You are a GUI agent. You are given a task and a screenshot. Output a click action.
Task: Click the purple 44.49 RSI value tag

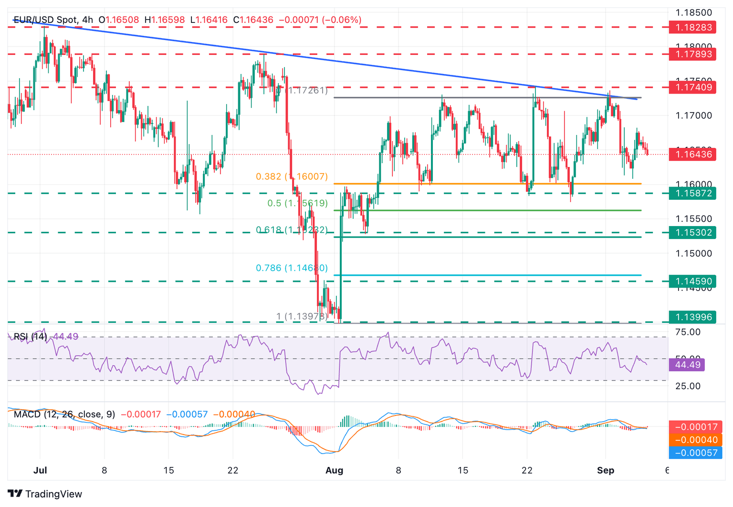[686, 365]
